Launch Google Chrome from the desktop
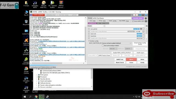 (x=26, y=70)
